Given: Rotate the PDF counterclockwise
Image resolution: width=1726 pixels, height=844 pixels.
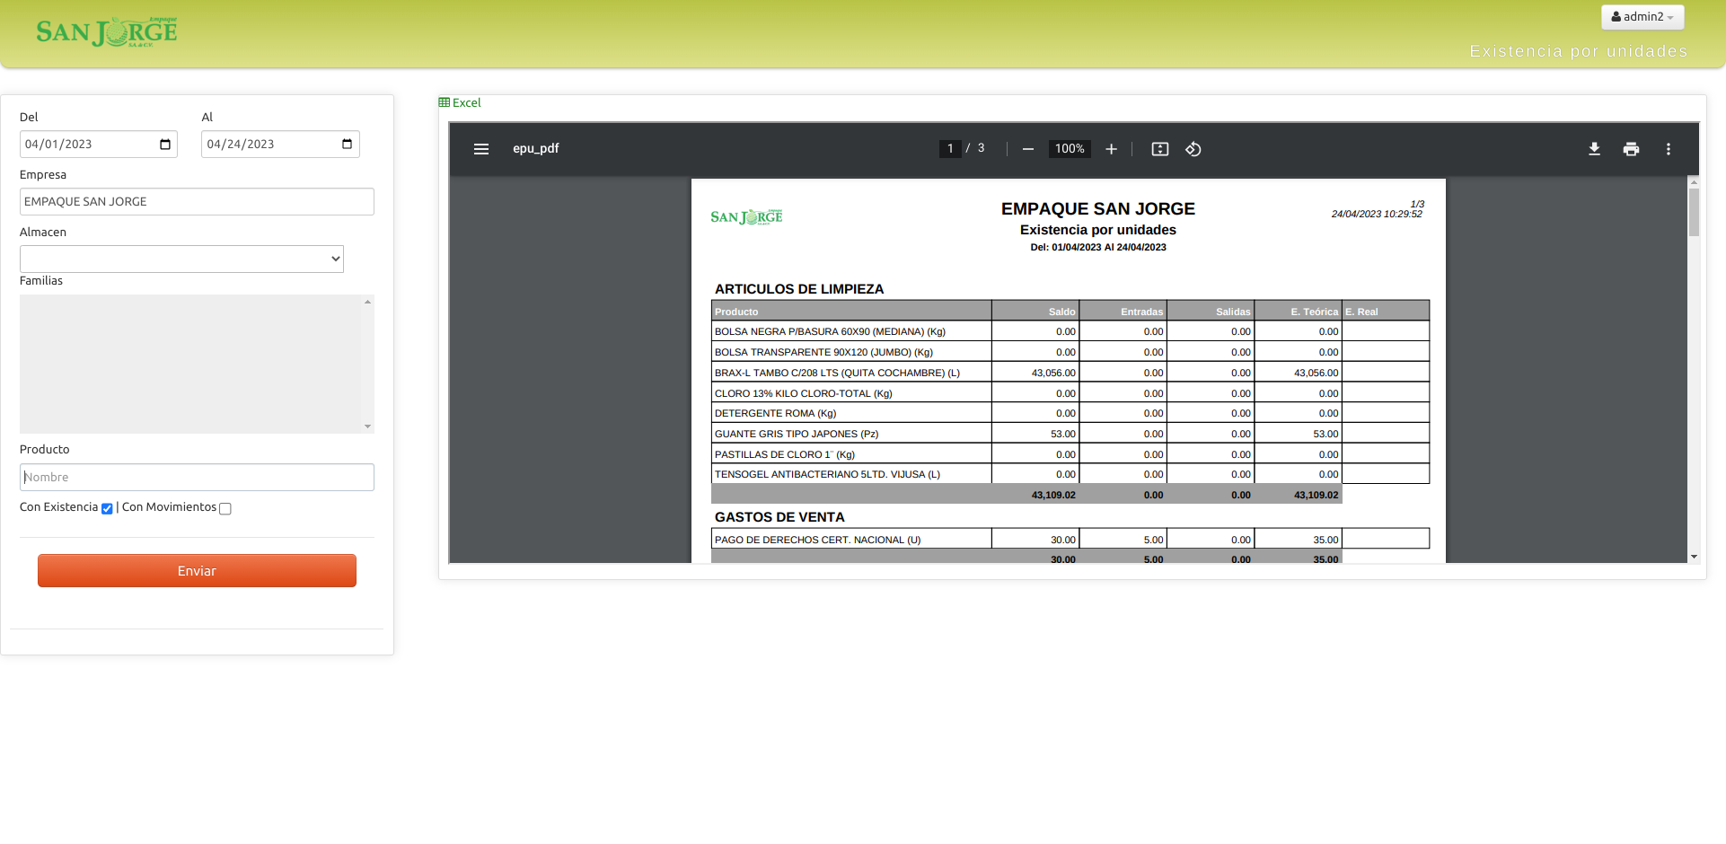Looking at the screenshot, I should pyautogui.click(x=1193, y=149).
